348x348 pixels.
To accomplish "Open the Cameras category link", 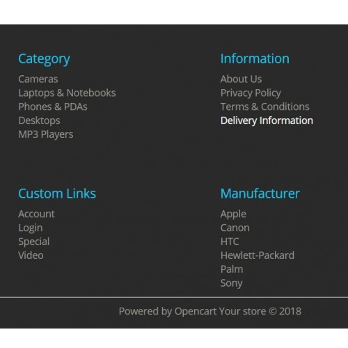I will (38, 79).
